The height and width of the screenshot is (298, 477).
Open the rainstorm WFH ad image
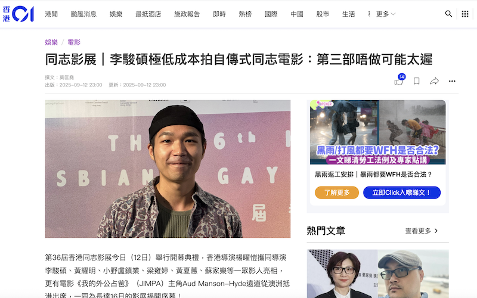377,132
